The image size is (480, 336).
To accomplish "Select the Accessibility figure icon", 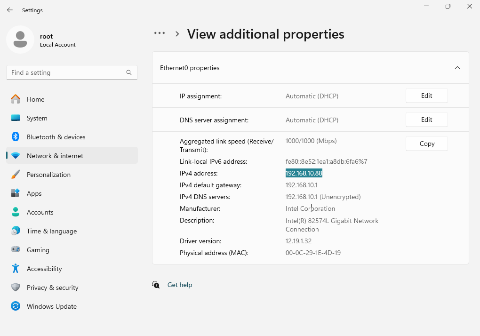I will pos(16,269).
